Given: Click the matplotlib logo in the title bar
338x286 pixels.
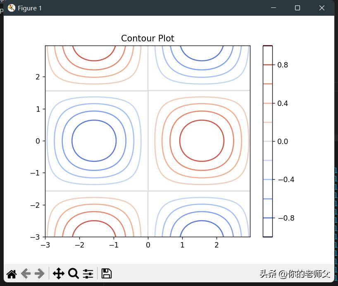Looking at the screenshot, I should click(x=11, y=7).
